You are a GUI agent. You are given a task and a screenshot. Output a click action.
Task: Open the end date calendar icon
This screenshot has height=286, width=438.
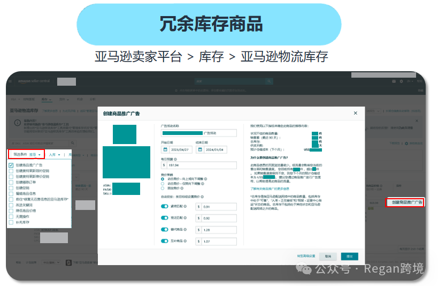[x=200, y=149]
